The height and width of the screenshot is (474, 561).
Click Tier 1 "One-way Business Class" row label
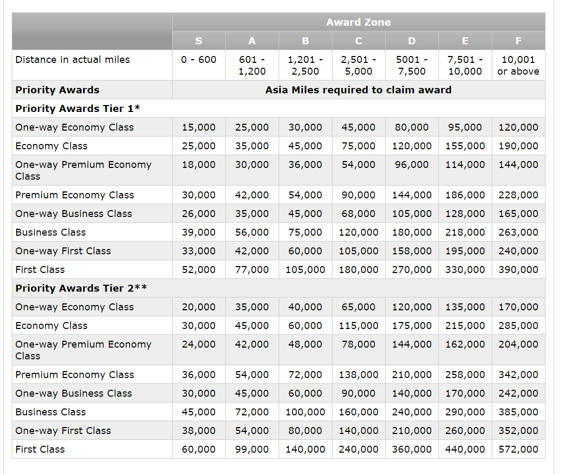[74, 214]
